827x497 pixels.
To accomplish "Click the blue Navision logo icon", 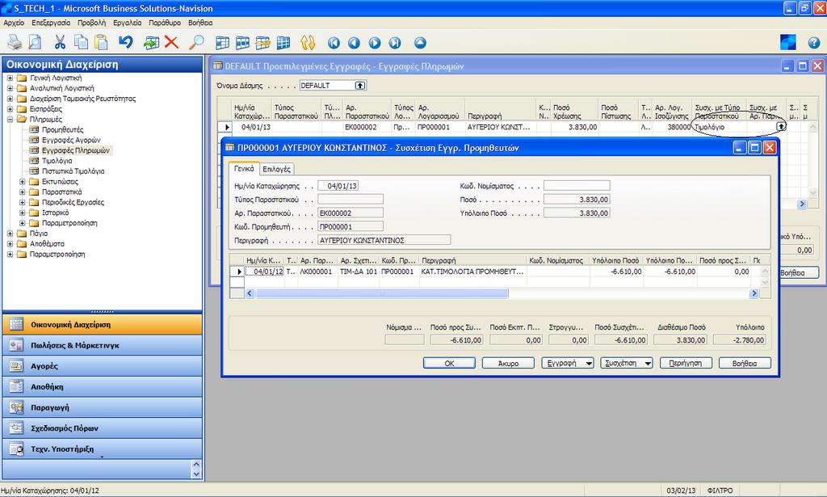I will tap(788, 42).
